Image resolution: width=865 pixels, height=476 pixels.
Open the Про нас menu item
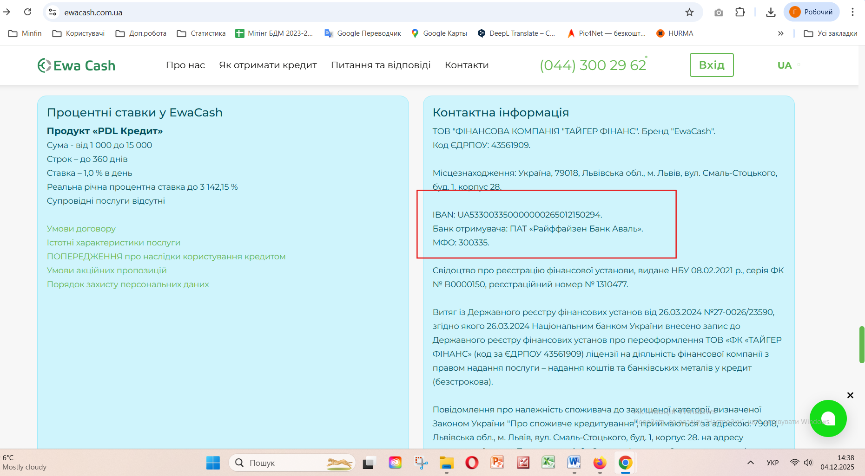(x=185, y=65)
